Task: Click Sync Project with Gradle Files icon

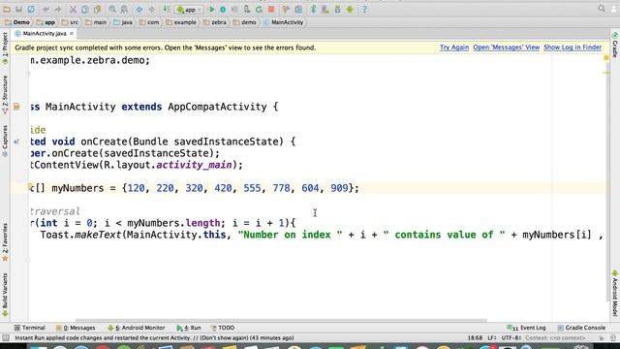Action: click(x=313, y=9)
